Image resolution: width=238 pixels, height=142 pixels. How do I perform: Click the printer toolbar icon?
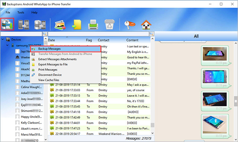tap(93, 24)
